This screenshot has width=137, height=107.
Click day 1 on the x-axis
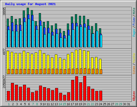coord(9,104)
